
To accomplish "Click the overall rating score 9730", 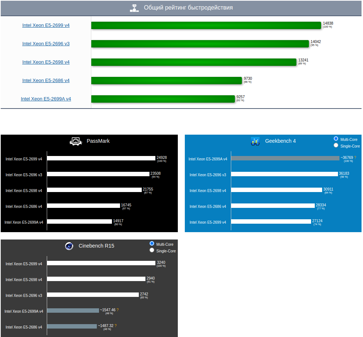I will [x=248, y=78].
